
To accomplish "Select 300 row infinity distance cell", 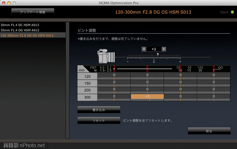I will [x=214, y=97].
